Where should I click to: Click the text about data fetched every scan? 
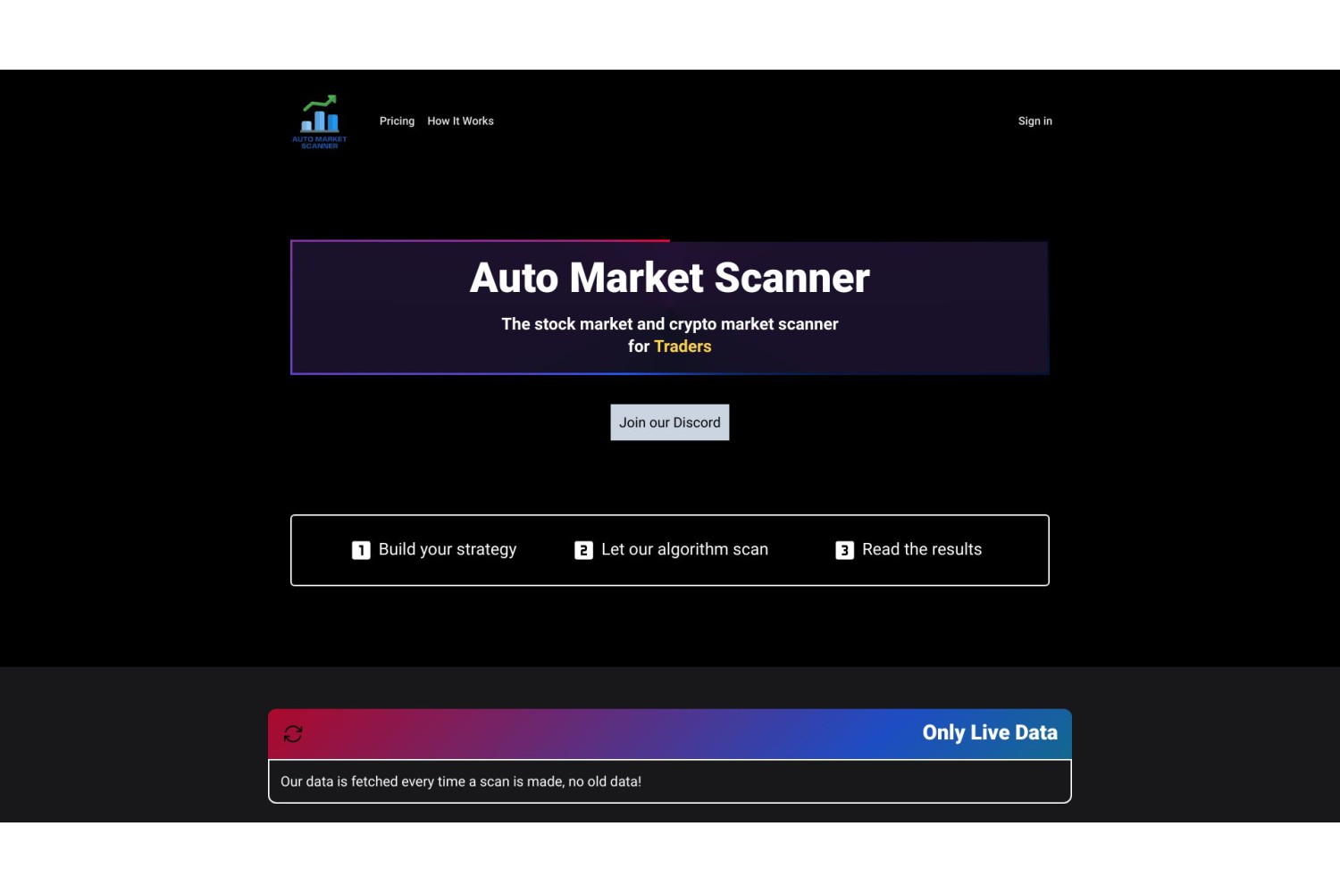(x=461, y=781)
